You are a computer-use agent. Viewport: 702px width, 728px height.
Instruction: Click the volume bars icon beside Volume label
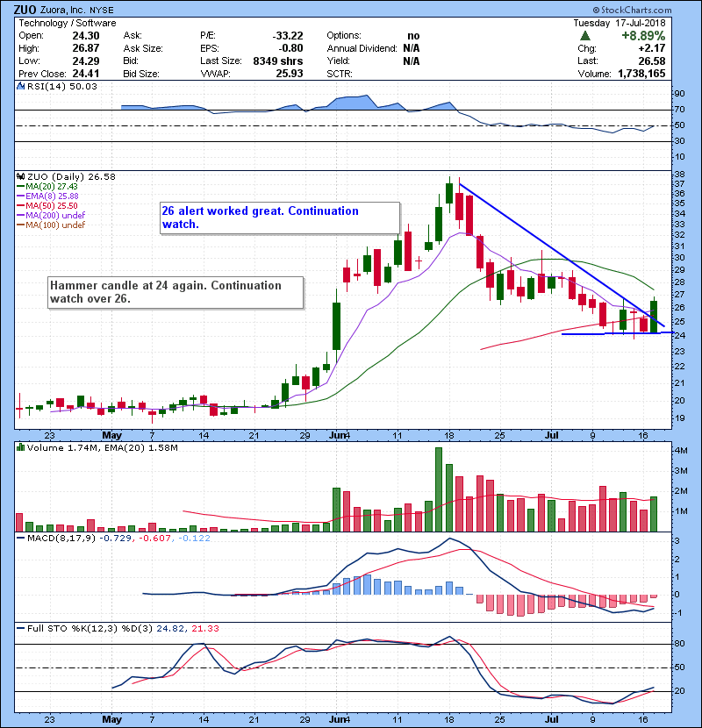point(20,447)
